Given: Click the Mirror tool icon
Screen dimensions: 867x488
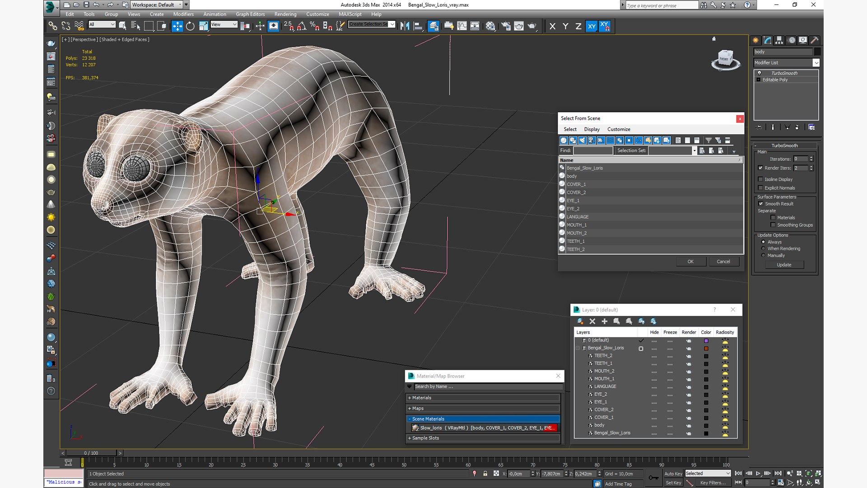Looking at the screenshot, I should coord(405,26).
